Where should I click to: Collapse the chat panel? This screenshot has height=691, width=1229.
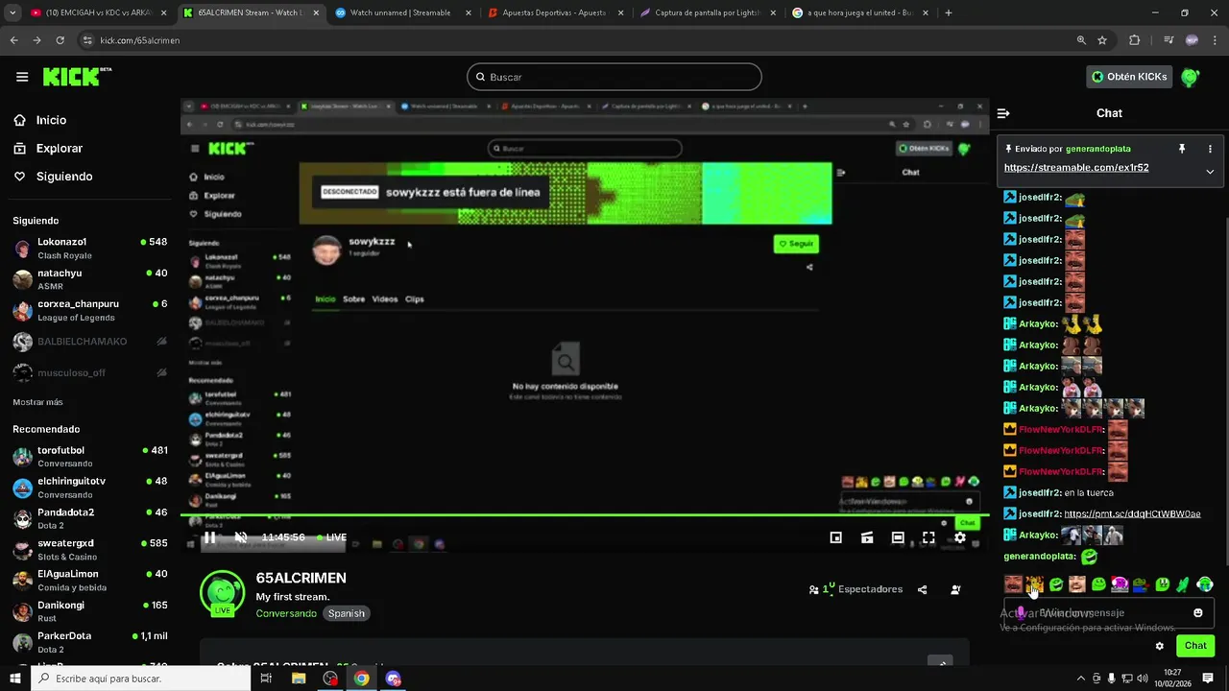[x=1003, y=113]
